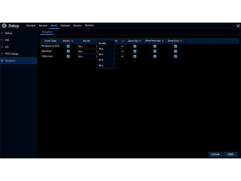
Task: Select 40 s in the dropdown list
Action: 101,60
